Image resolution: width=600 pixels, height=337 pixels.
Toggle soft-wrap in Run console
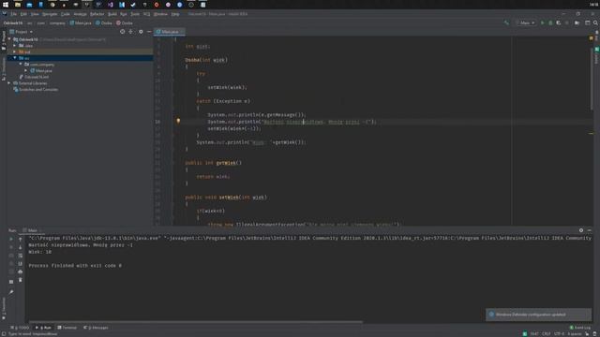[21, 256]
